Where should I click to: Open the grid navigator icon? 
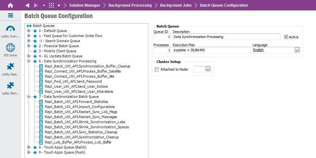coord(52,5)
